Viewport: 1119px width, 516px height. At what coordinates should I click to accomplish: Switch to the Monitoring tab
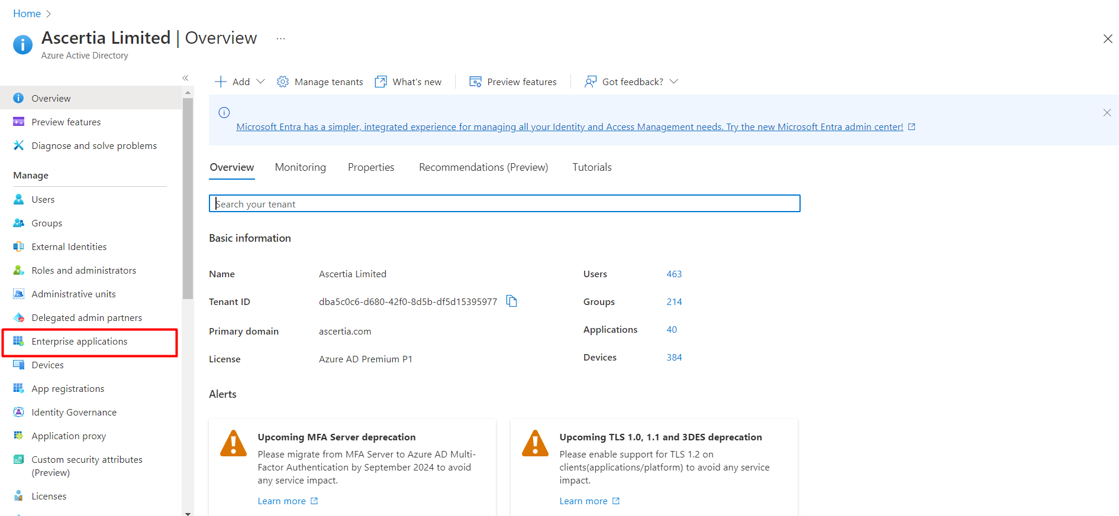pos(301,167)
